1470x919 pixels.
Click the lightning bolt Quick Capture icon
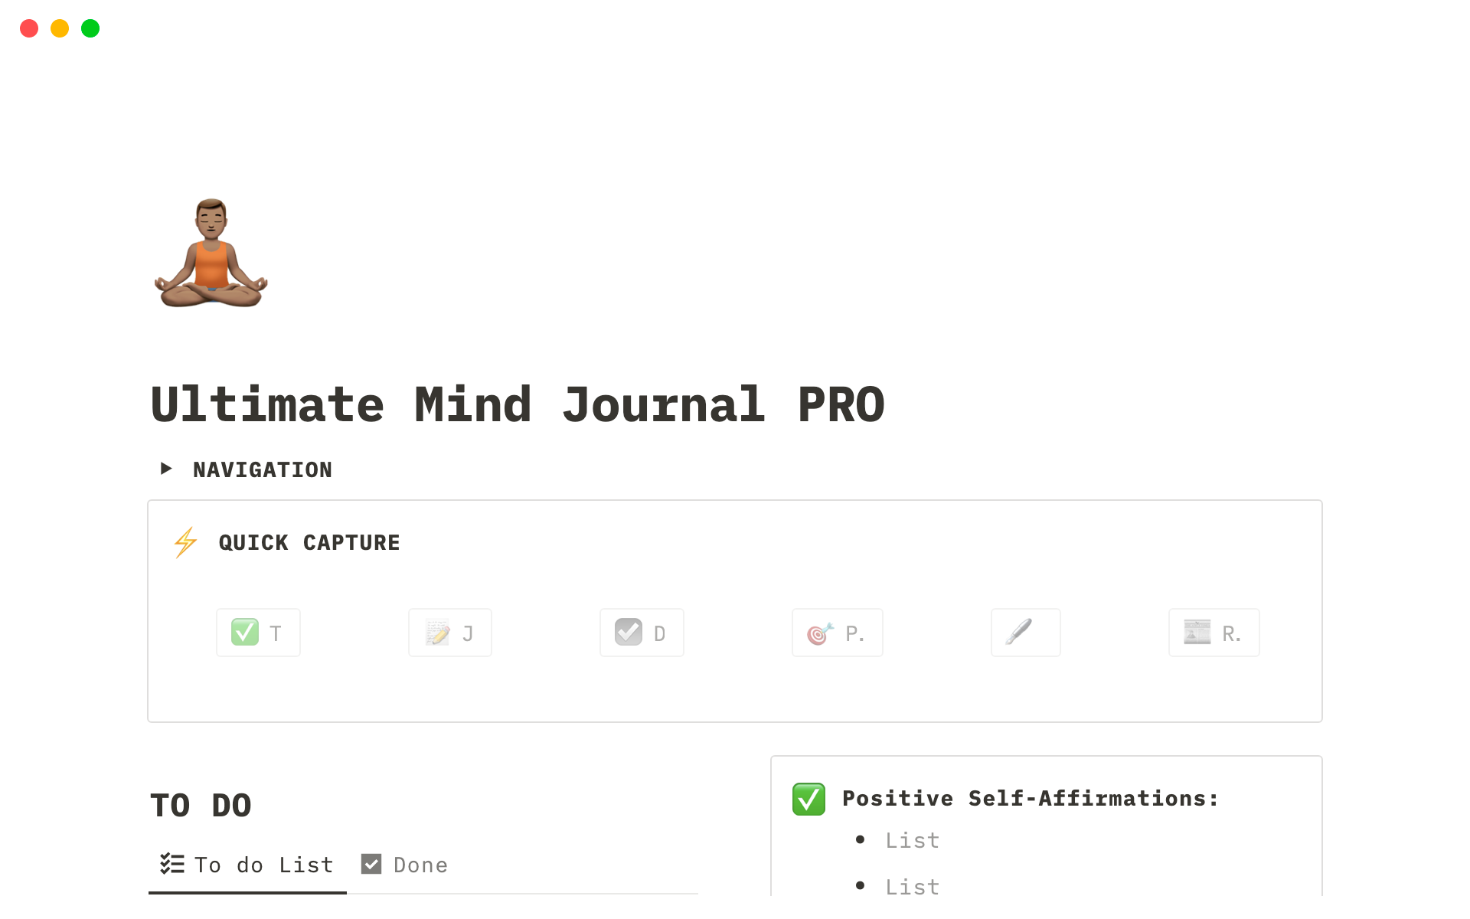pyautogui.click(x=185, y=542)
